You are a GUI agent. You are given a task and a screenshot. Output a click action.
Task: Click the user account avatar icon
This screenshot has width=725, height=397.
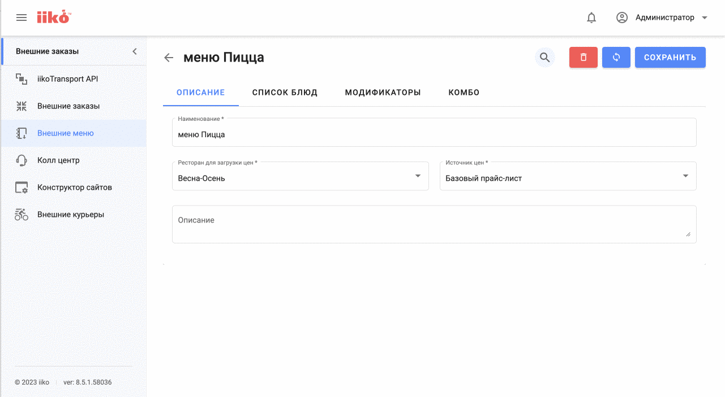tap(622, 18)
